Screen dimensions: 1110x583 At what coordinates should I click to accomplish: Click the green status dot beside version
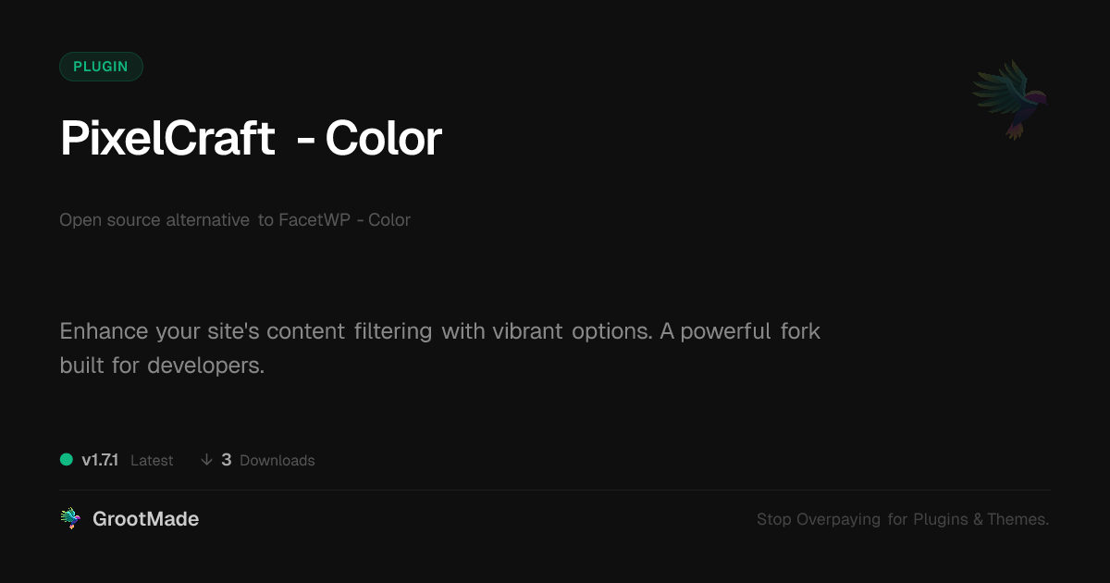click(x=67, y=459)
